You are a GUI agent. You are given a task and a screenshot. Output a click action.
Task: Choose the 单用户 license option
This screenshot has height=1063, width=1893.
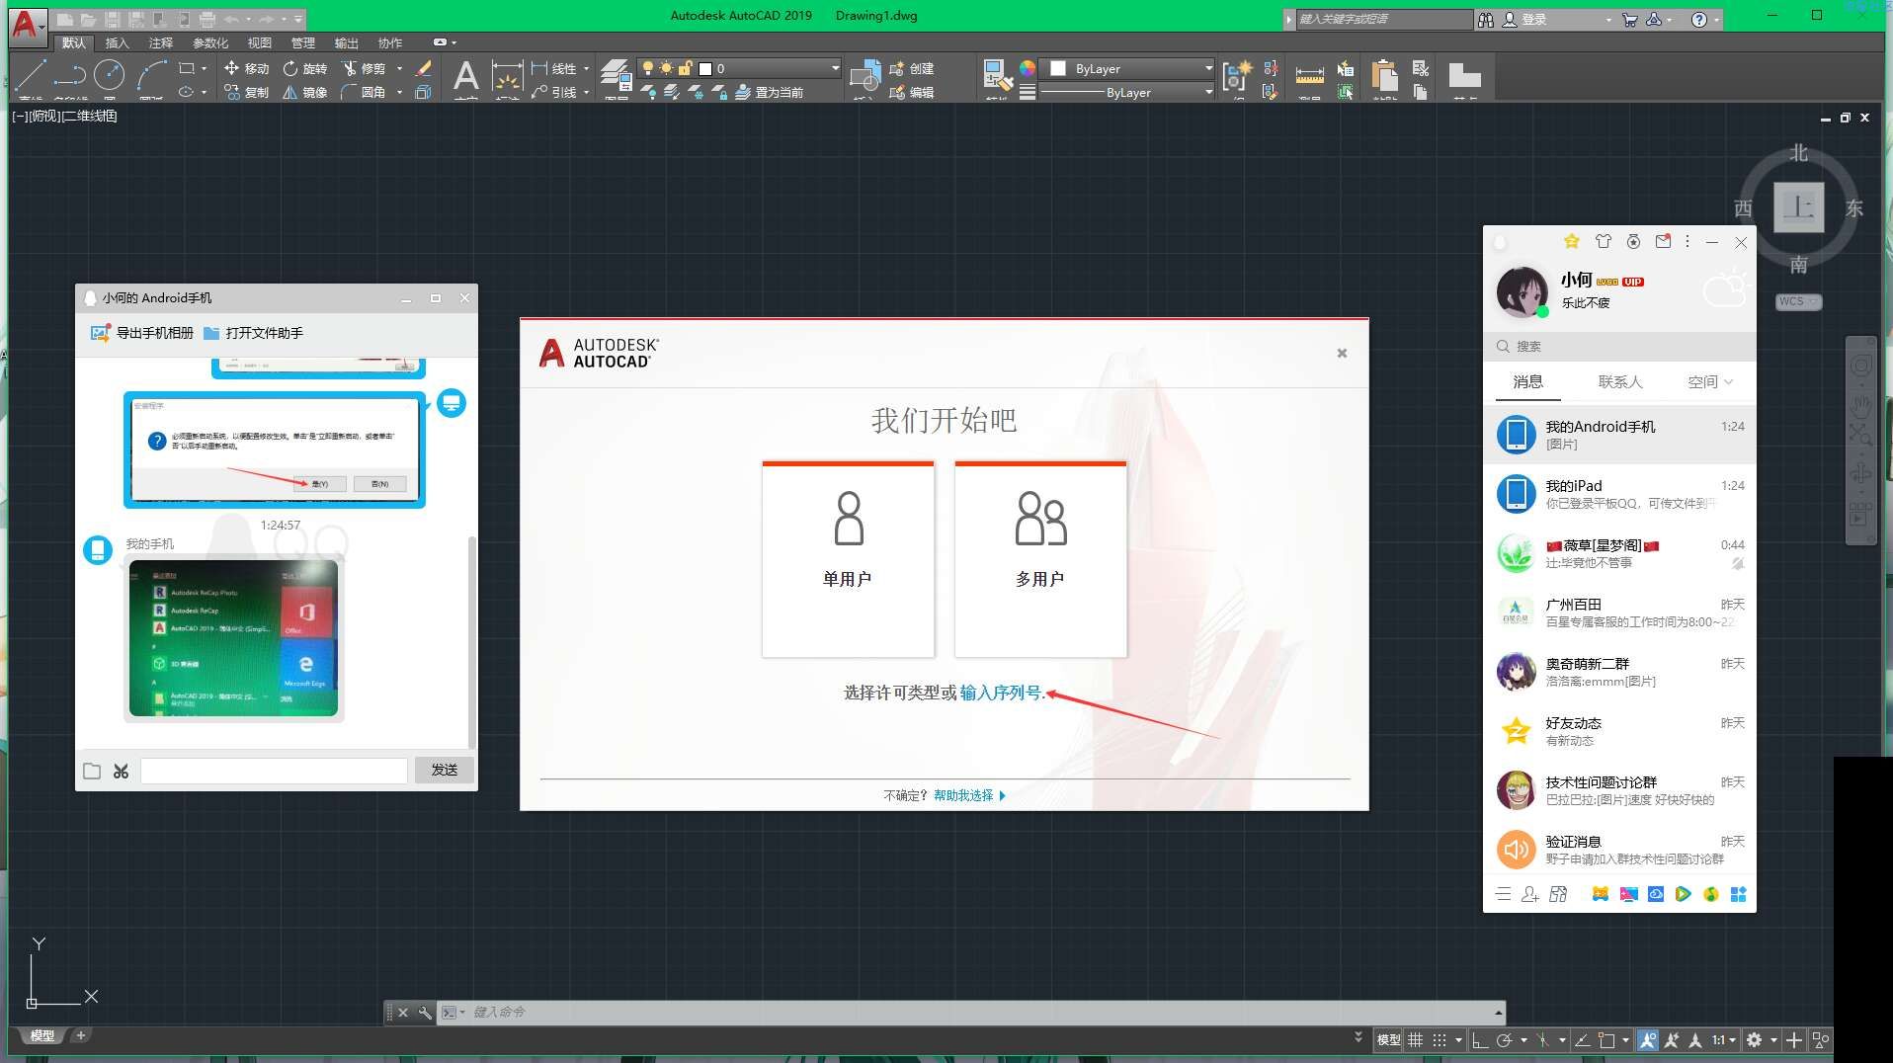pyautogui.click(x=848, y=559)
